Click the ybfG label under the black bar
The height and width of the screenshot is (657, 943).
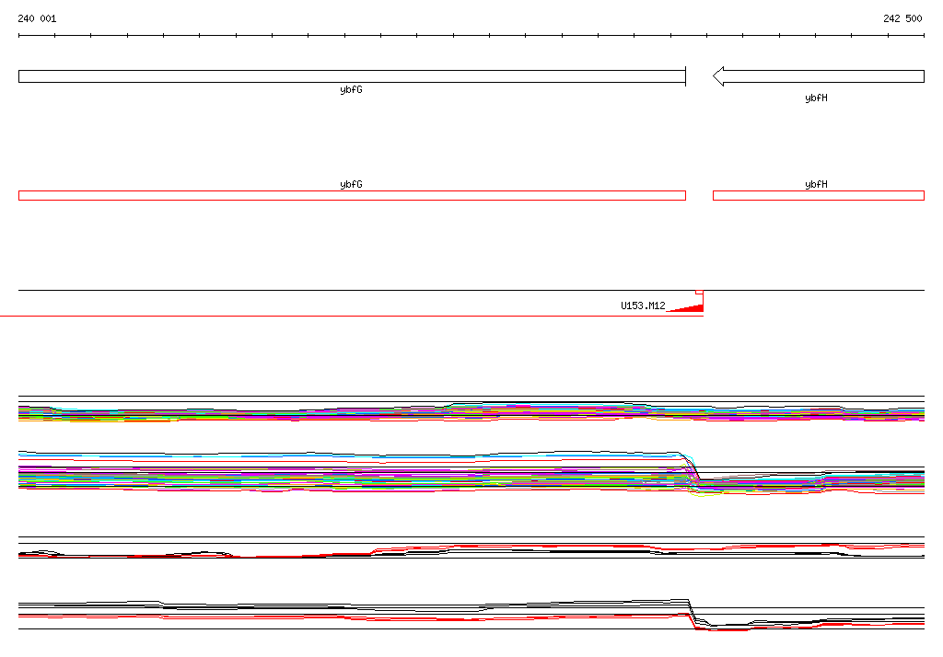click(351, 89)
